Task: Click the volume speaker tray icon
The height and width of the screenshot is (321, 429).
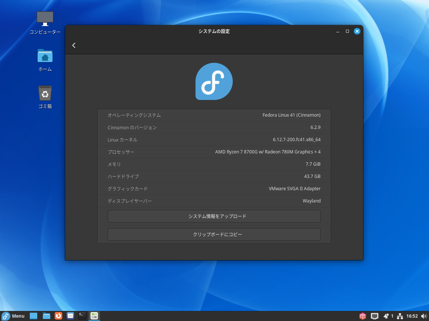Action: pyautogui.click(x=424, y=316)
